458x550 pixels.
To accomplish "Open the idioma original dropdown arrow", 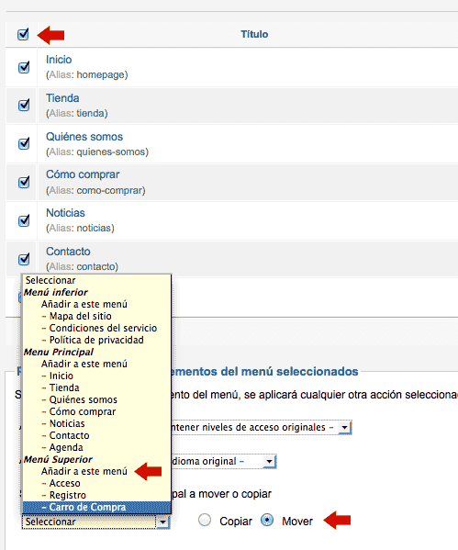I will (269, 461).
